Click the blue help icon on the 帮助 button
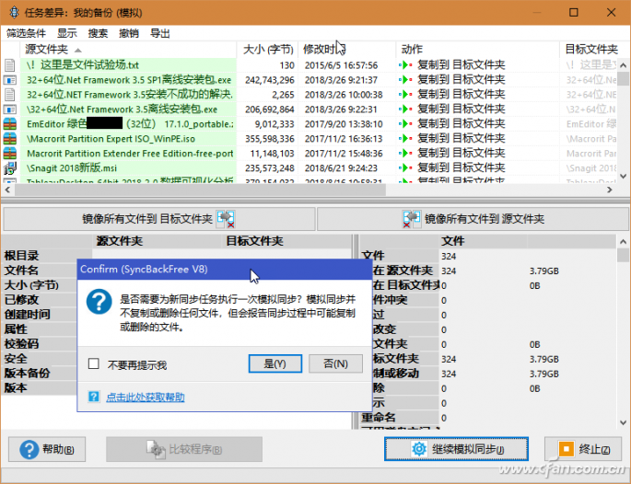Viewport: 631px width, 484px height. click(x=29, y=449)
